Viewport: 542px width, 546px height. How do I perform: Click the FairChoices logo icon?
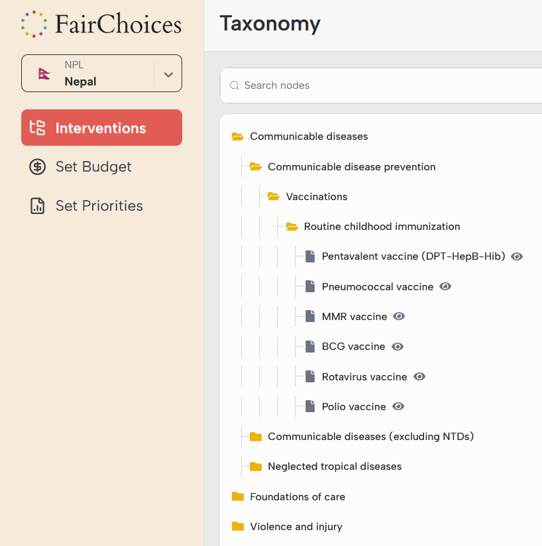click(34, 25)
